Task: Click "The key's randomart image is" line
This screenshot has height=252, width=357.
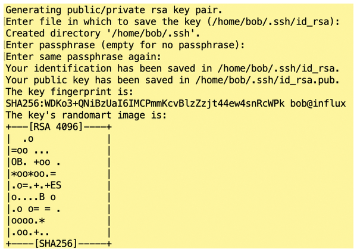Action: point(86,115)
